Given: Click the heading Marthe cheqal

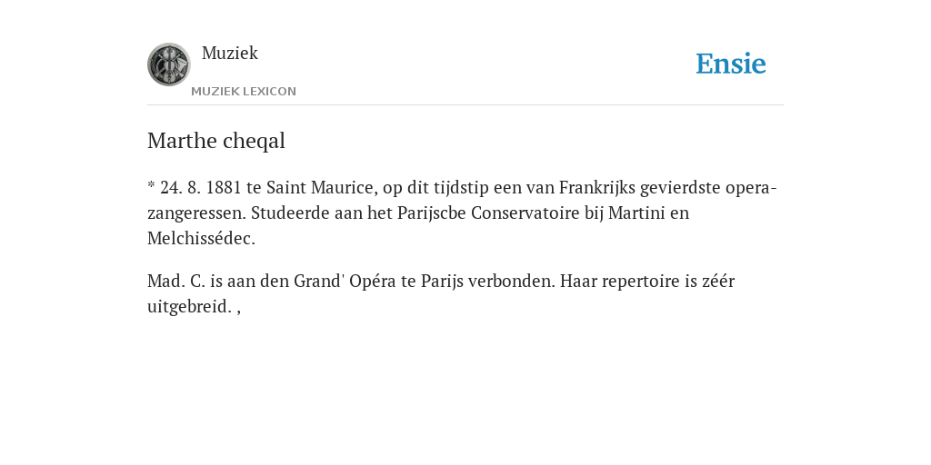Looking at the screenshot, I should click(216, 141).
